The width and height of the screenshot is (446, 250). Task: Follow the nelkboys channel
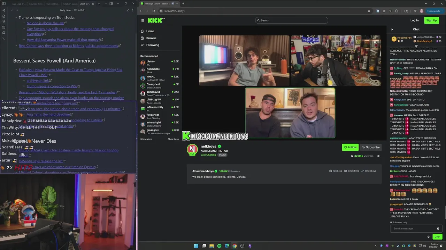(350, 147)
